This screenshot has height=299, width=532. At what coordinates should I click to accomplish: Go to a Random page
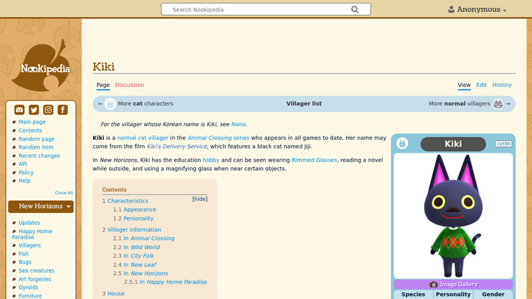coord(37,139)
